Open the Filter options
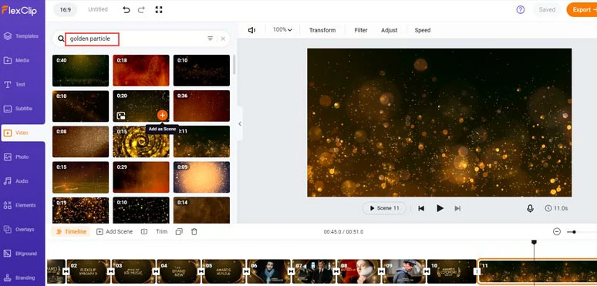 (x=361, y=30)
